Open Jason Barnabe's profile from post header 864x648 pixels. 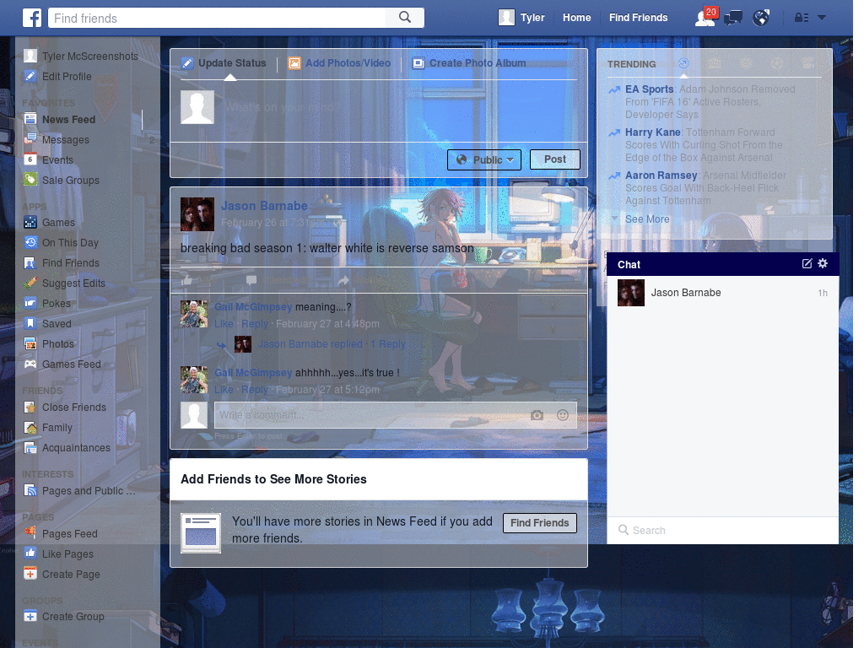(264, 206)
